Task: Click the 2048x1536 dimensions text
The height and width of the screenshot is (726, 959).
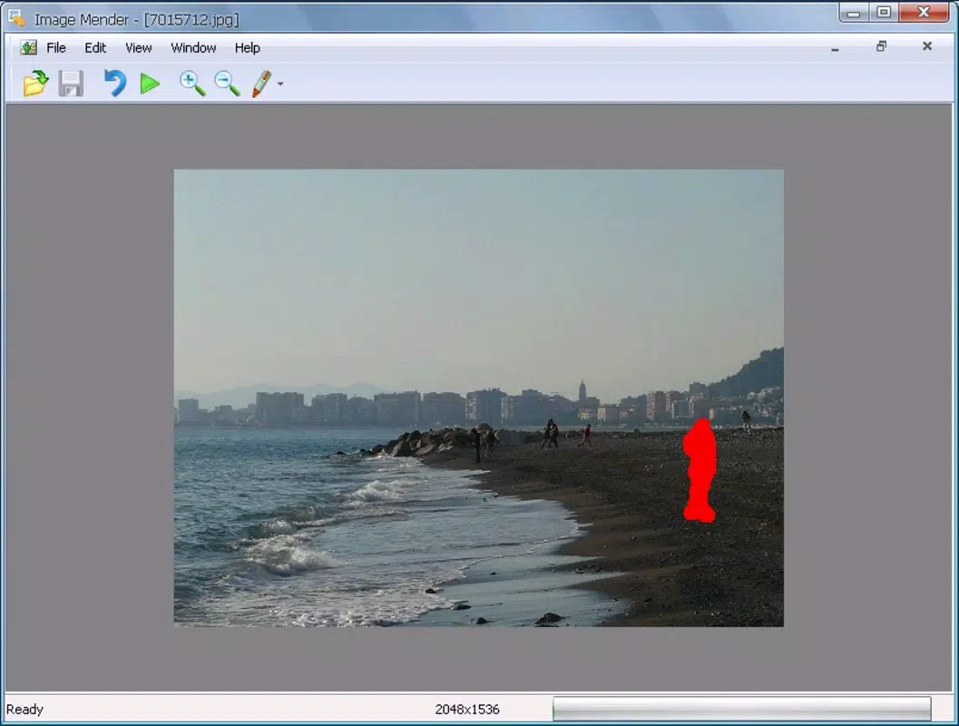Action: click(x=467, y=710)
